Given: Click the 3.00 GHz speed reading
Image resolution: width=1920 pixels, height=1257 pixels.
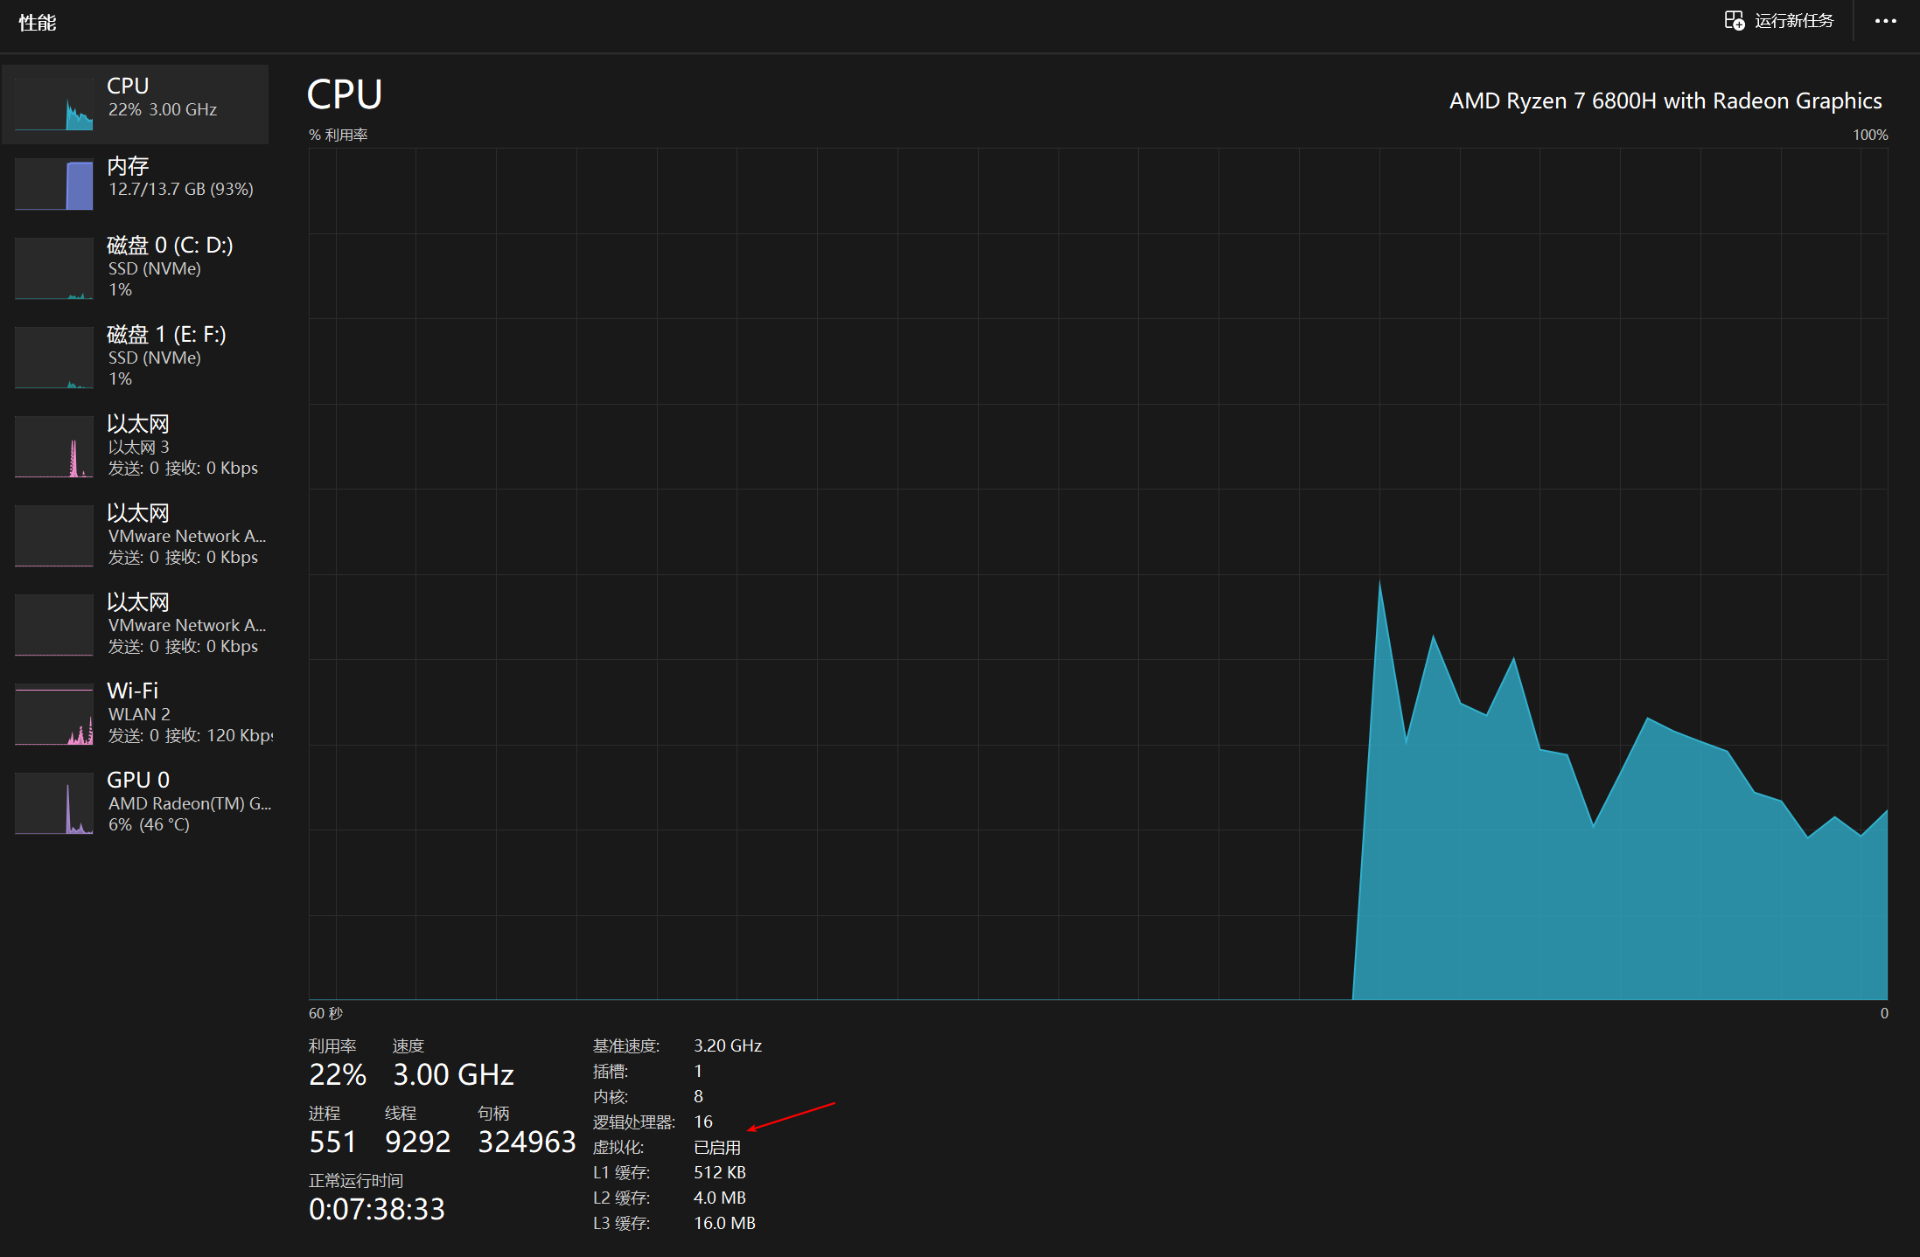Looking at the screenshot, I should click(452, 1074).
